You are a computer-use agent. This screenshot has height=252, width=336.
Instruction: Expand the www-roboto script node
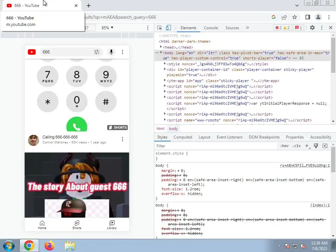pyautogui.click(x=165, y=120)
